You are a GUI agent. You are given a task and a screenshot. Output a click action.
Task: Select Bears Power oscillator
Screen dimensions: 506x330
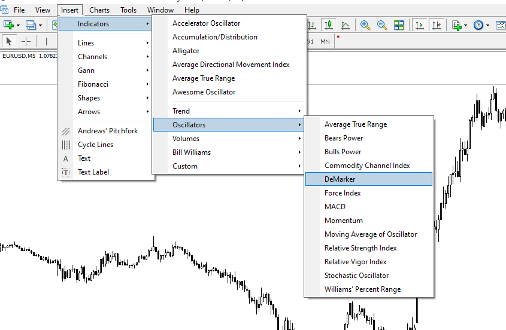[x=368, y=138]
